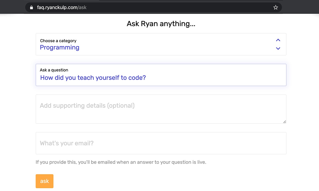Select the What's your email field
This screenshot has width=319, height=191.
pyautogui.click(x=161, y=143)
